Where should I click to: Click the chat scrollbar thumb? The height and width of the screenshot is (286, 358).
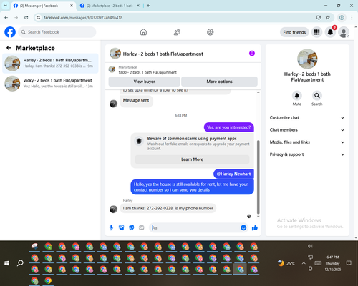(x=258, y=177)
